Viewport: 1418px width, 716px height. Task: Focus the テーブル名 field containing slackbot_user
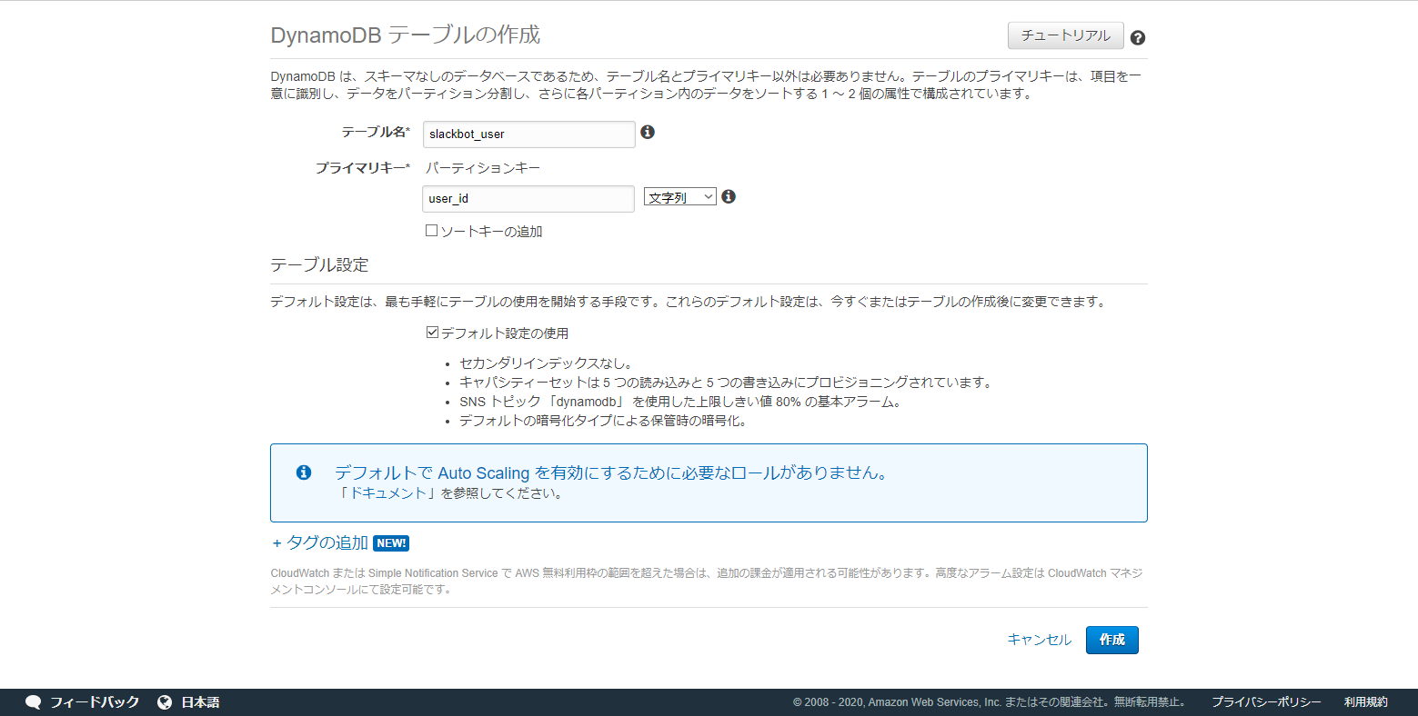(529, 134)
